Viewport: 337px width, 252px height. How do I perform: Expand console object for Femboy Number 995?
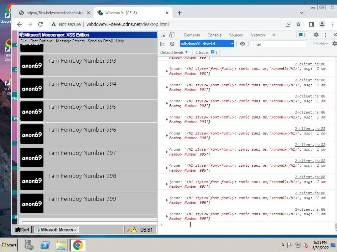click(167, 152)
